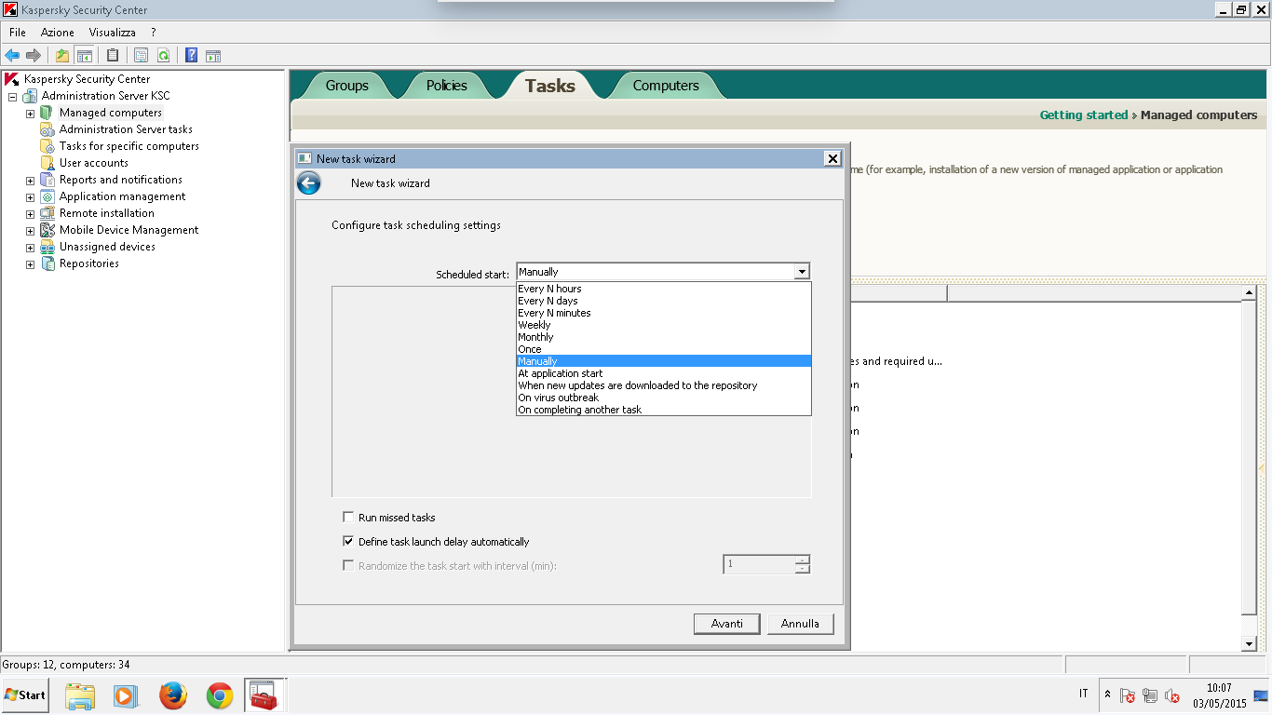This screenshot has width=1272, height=715.
Task: Click the Mobile Device Management tools icon
Action: (47, 230)
